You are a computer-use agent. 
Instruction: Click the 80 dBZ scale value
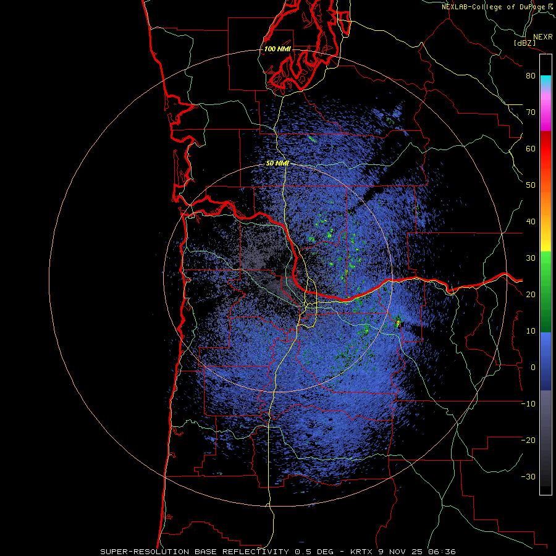coord(531,76)
